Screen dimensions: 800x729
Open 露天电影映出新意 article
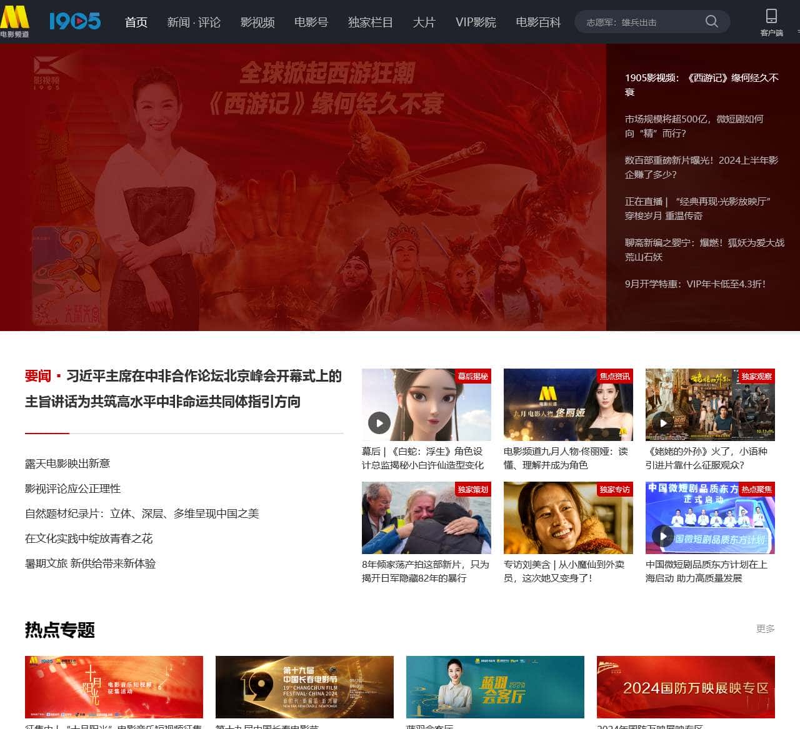pyautogui.click(x=67, y=464)
